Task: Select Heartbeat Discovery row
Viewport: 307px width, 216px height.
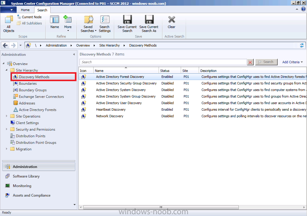Action: coord(193,109)
